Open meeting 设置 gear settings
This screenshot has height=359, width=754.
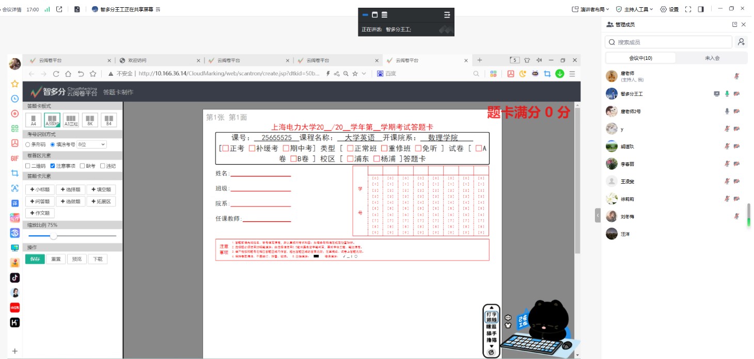point(669,9)
